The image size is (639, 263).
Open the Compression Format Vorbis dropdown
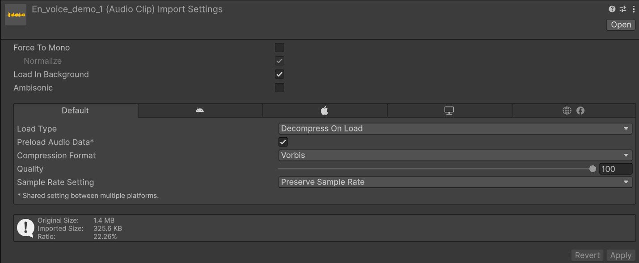[455, 156]
